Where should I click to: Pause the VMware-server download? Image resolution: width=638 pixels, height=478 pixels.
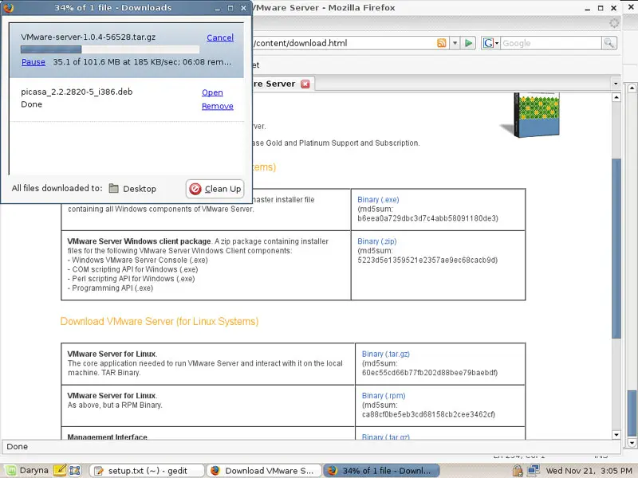pos(33,62)
